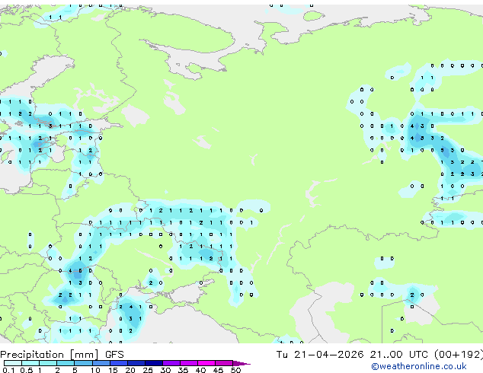
Task: Click the '0.5' legend scale label
Action: [x=26, y=370]
